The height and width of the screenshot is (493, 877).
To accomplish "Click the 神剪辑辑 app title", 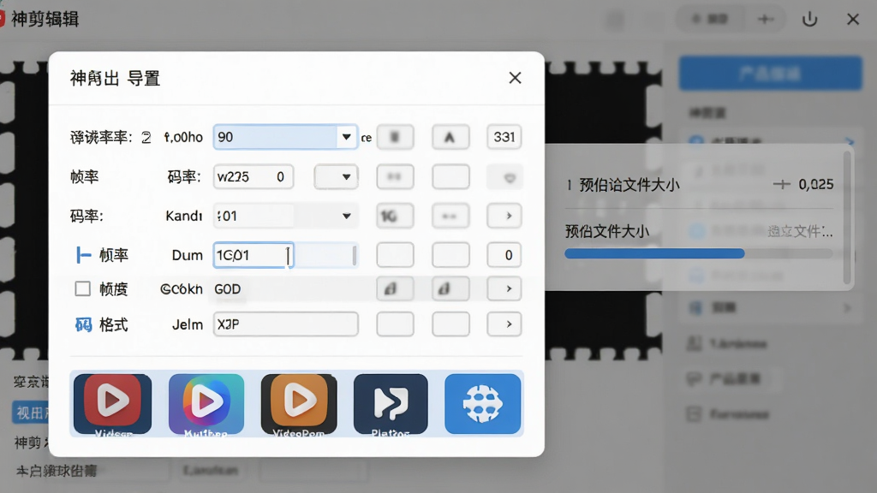I will pyautogui.click(x=45, y=20).
